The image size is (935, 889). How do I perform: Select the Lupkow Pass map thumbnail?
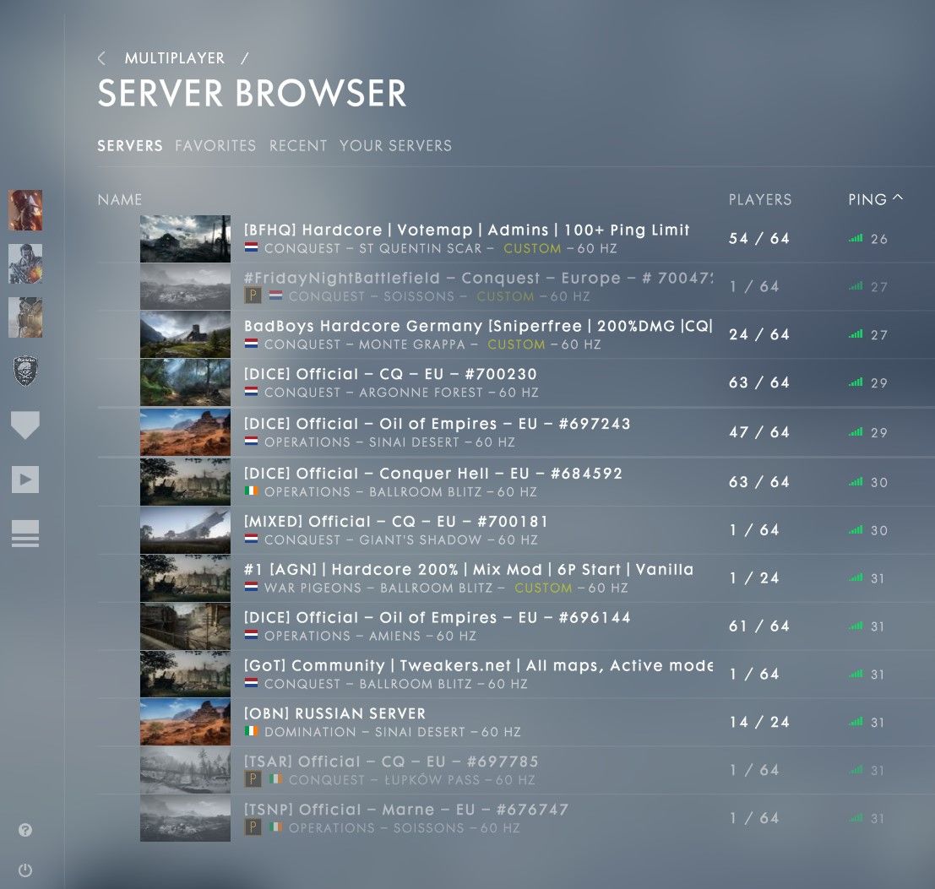coord(186,771)
